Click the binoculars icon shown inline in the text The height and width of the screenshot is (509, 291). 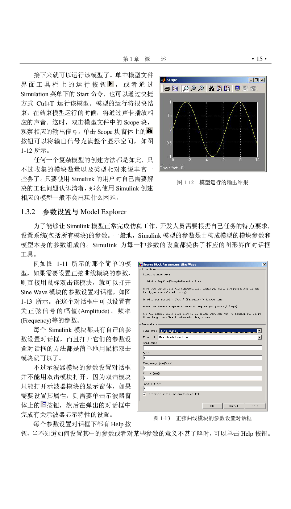[x=150, y=131]
